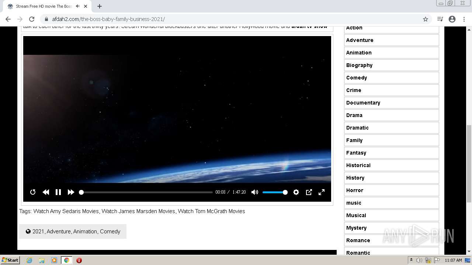Open the Crime genre category
Screen dimensions: 472x265
click(392, 90)
